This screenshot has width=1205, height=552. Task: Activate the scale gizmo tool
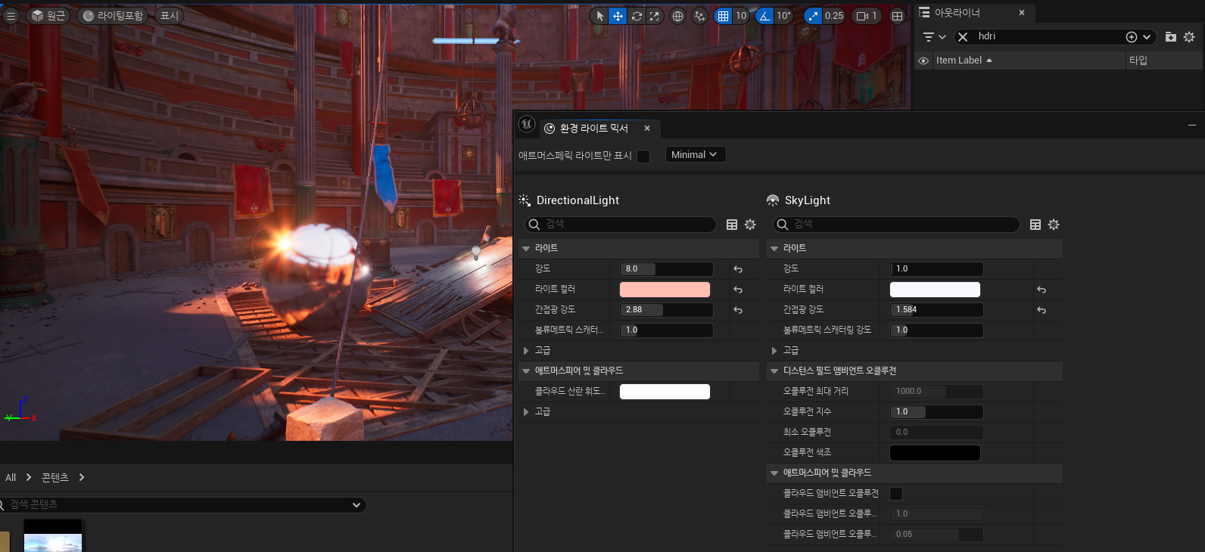coord(655,16)
